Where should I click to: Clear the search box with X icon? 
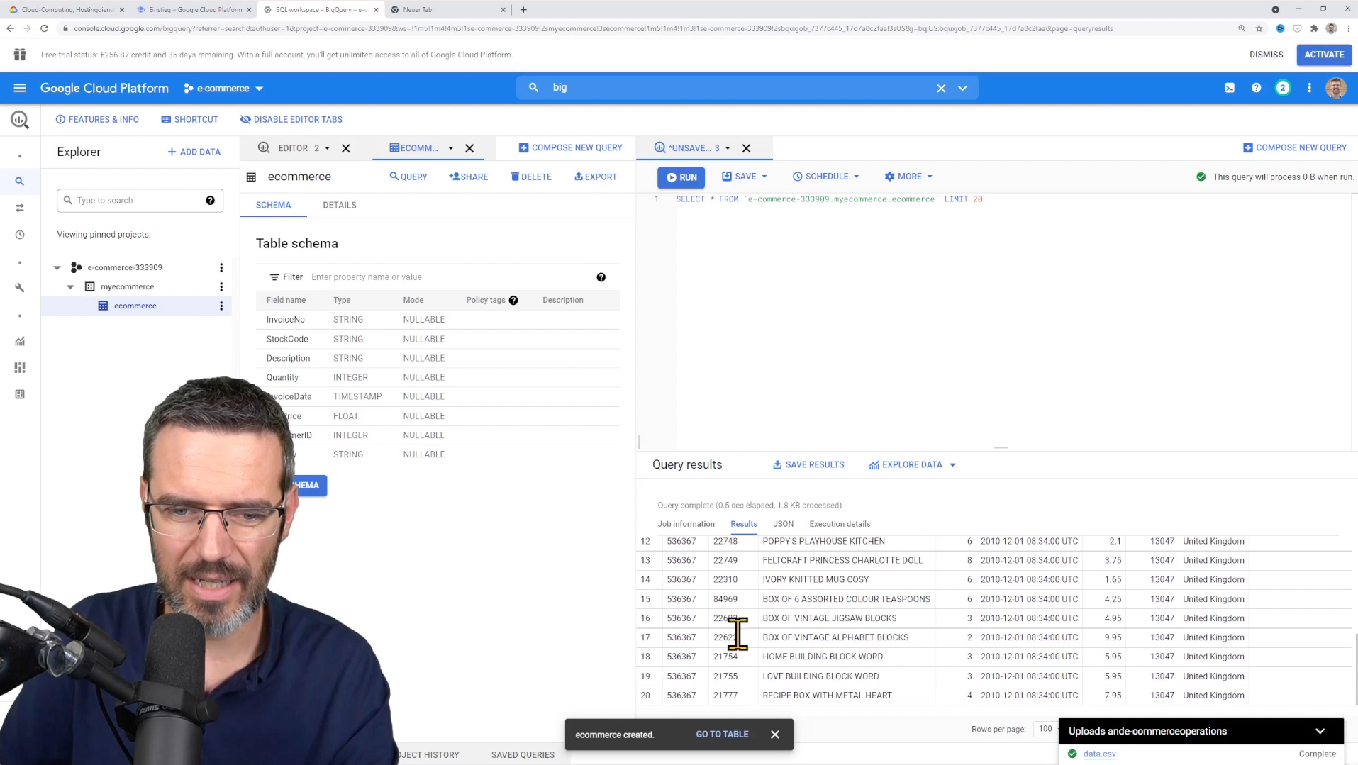click(941, 88)
